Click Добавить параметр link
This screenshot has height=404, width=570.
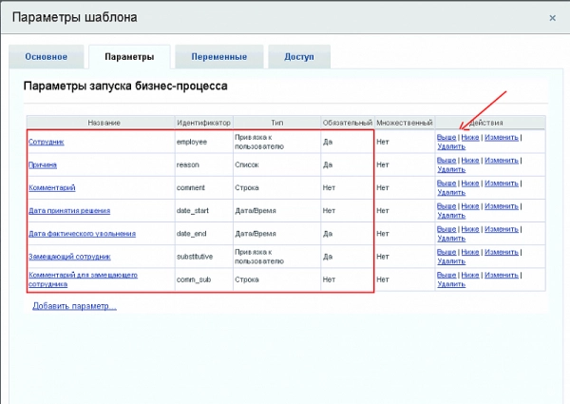coord(74,306)
